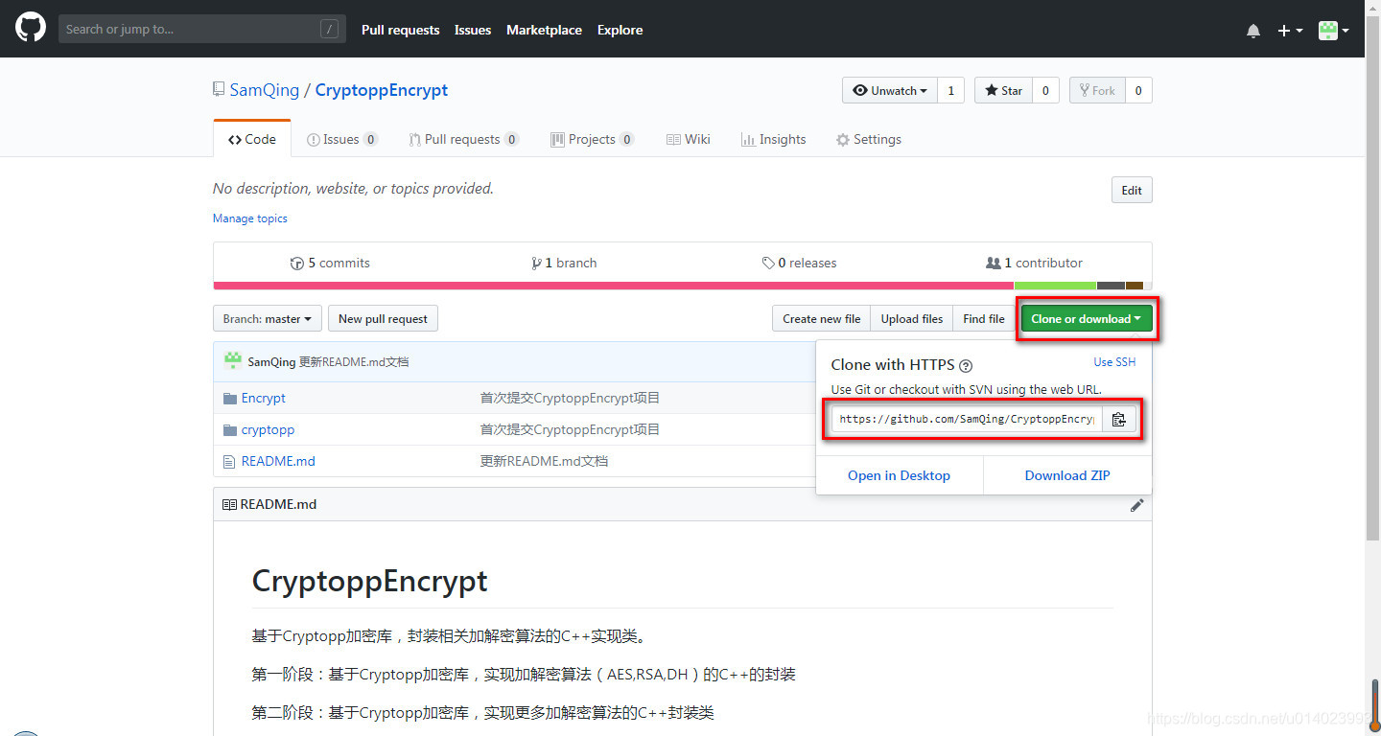1381x736 pixels.
Task: Select the green language bar segment
Action: point(1055,286)
